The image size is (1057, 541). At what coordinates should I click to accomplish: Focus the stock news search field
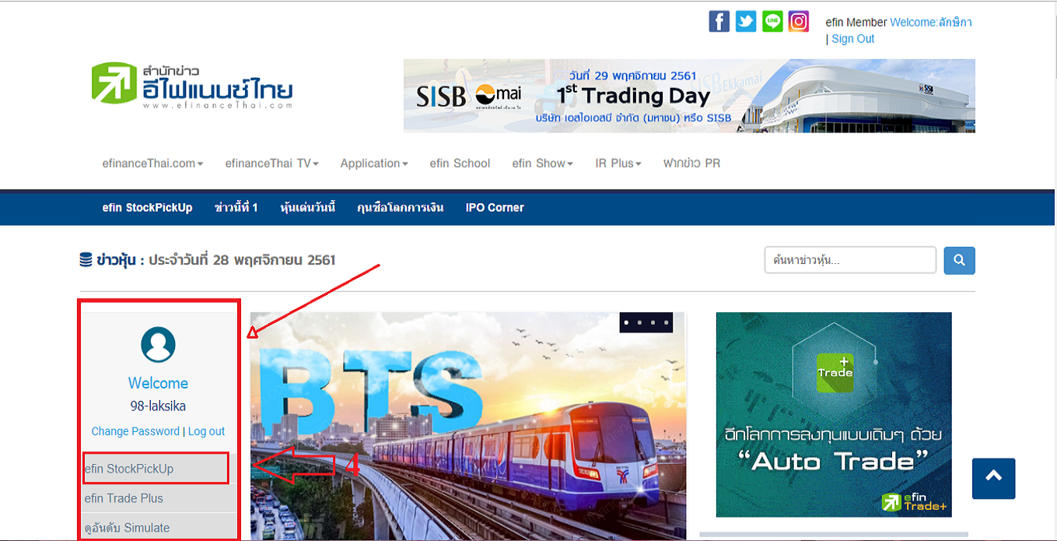pyautogui.click(x=850, y=261)
